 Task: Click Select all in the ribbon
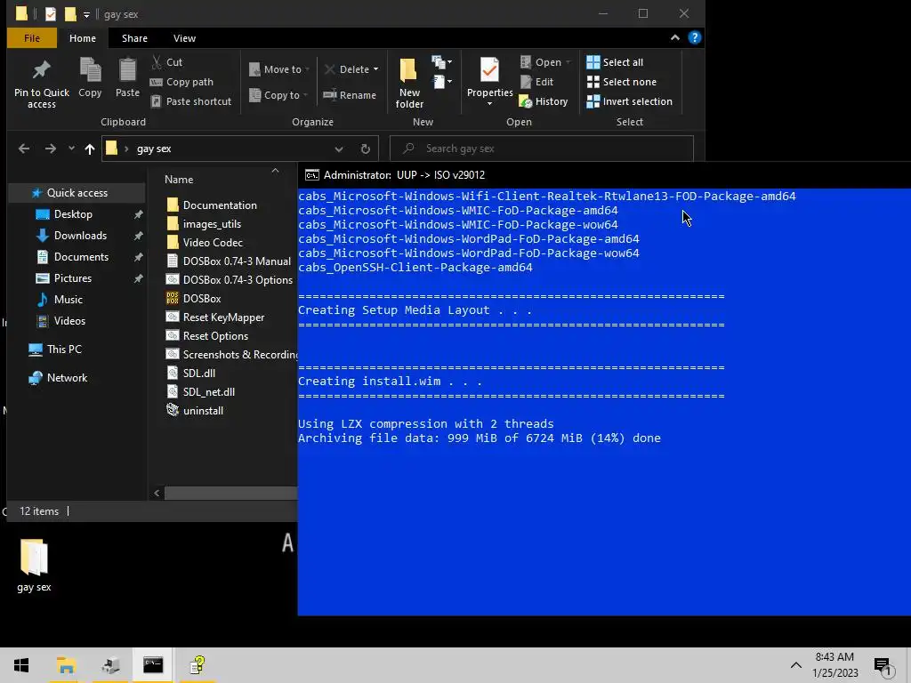[x=615, y=62]
